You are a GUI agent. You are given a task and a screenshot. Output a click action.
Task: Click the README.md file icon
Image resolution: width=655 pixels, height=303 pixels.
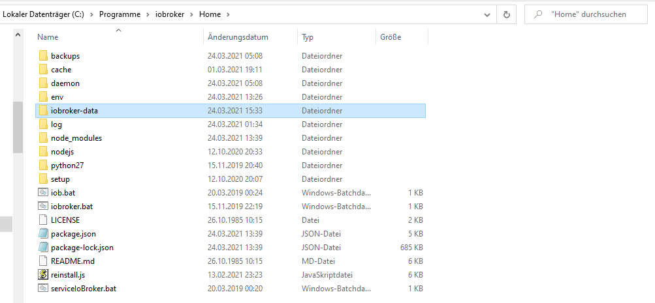tap(43, 261)
